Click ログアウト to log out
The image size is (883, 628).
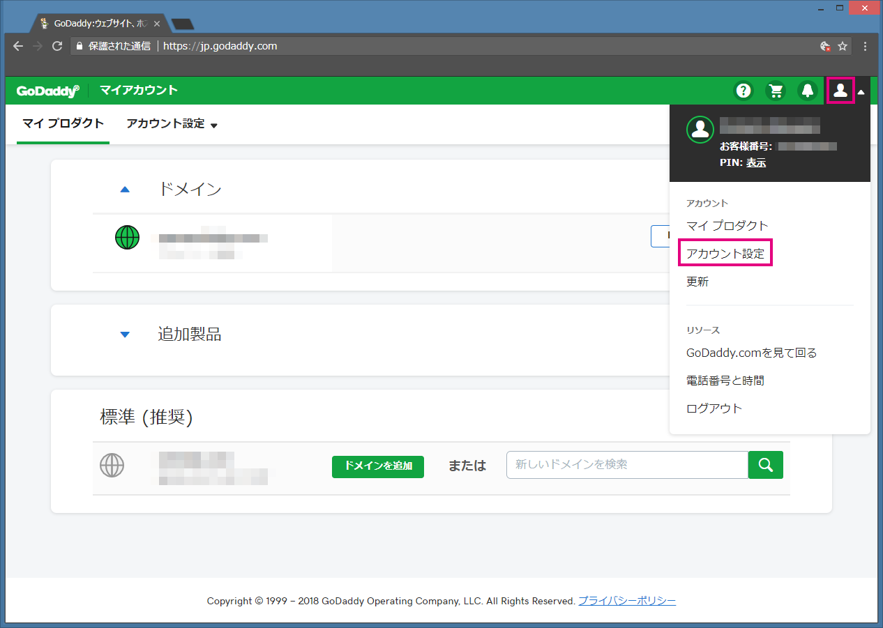click(714, 408)
